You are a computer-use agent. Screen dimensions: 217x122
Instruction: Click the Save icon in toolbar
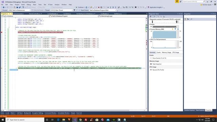[17, 7]
